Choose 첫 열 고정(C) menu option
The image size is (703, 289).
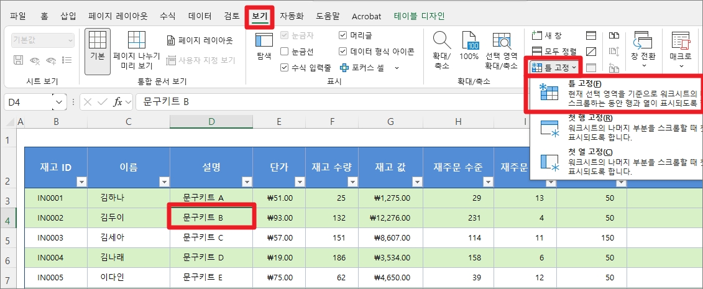pos(616,162)
